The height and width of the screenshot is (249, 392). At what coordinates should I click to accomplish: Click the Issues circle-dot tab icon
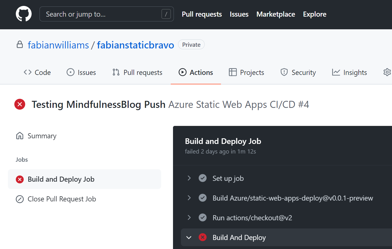[x=70, y=72]
